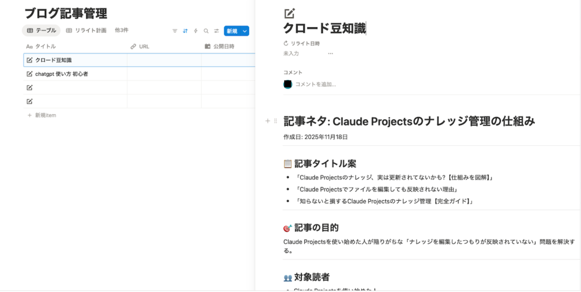Screen dimensions: 581x292
Task: Click the 公開日時 column header
Action: 220,47
